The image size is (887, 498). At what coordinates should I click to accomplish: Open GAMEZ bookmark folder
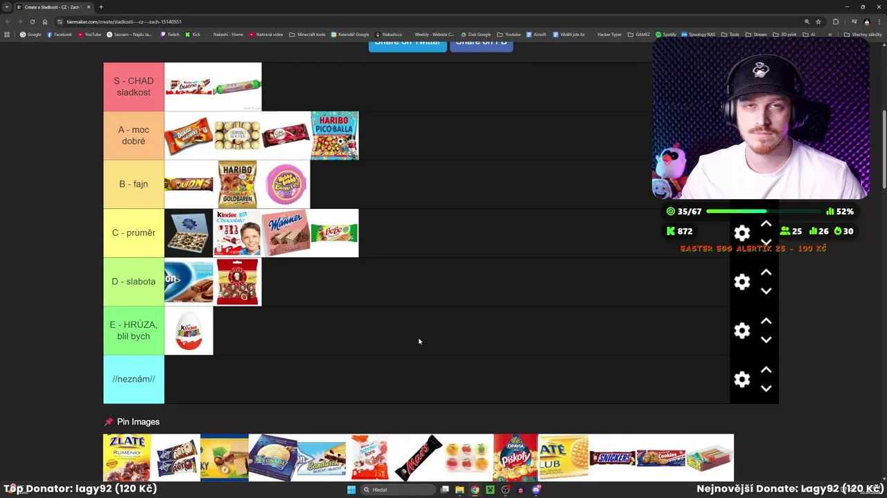(x=638, y=34)
